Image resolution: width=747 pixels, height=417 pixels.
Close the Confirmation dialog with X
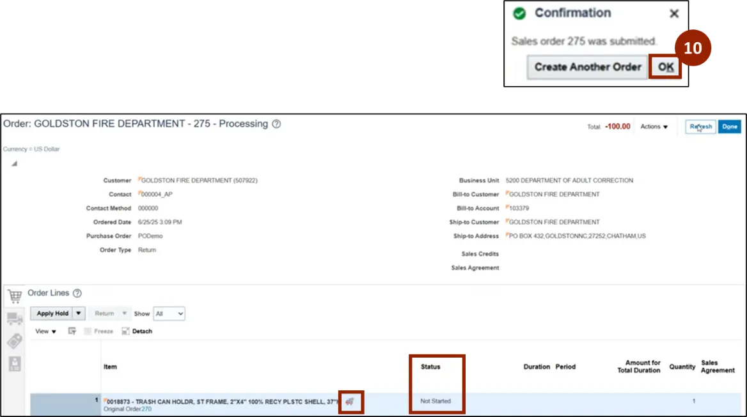(x=673, y=14)
